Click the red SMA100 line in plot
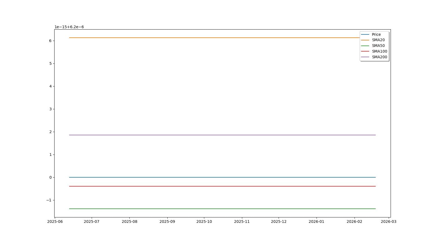 pyautogui.click(x=222, y=186)
